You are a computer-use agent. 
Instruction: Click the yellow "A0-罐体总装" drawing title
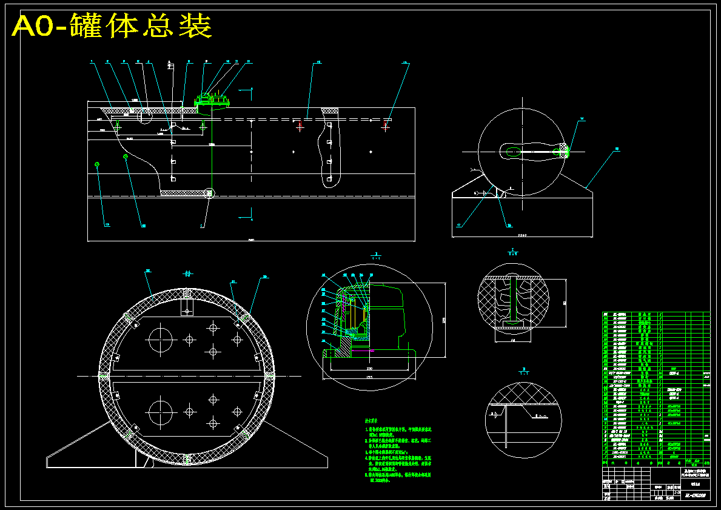(112, 25)
